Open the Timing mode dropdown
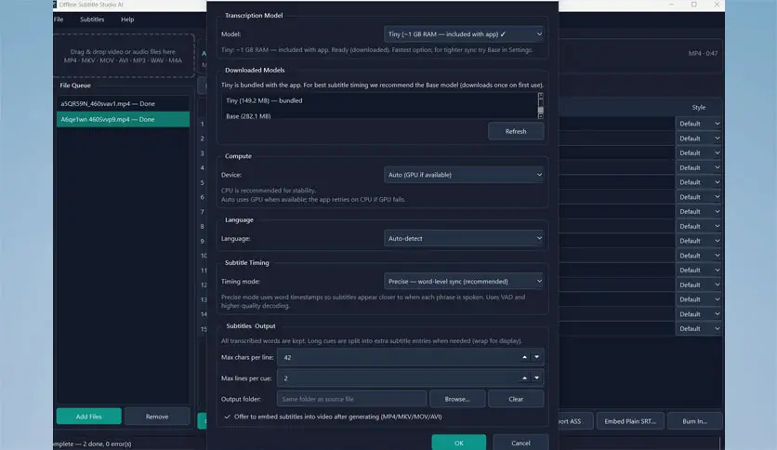 click(x=464, y=281)
